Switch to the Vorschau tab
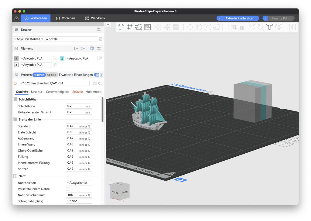Viewport: 311px width, 221px height. coord(65,18)
